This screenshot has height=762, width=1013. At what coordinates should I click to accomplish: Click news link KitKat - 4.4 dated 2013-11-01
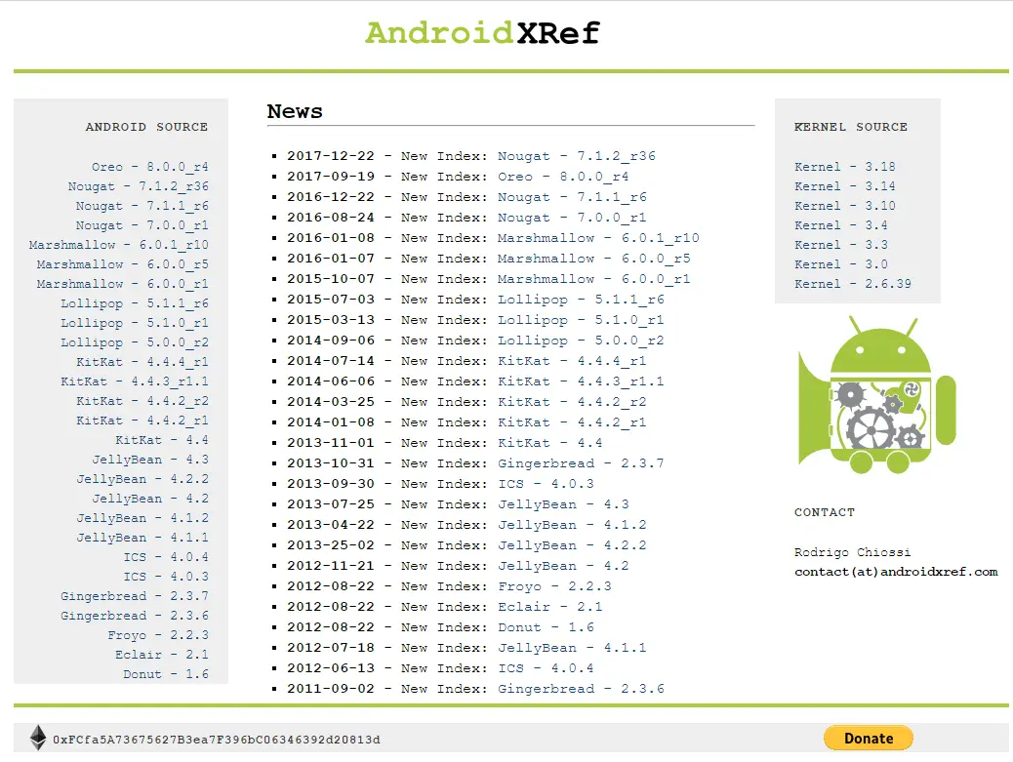(549, 443)
